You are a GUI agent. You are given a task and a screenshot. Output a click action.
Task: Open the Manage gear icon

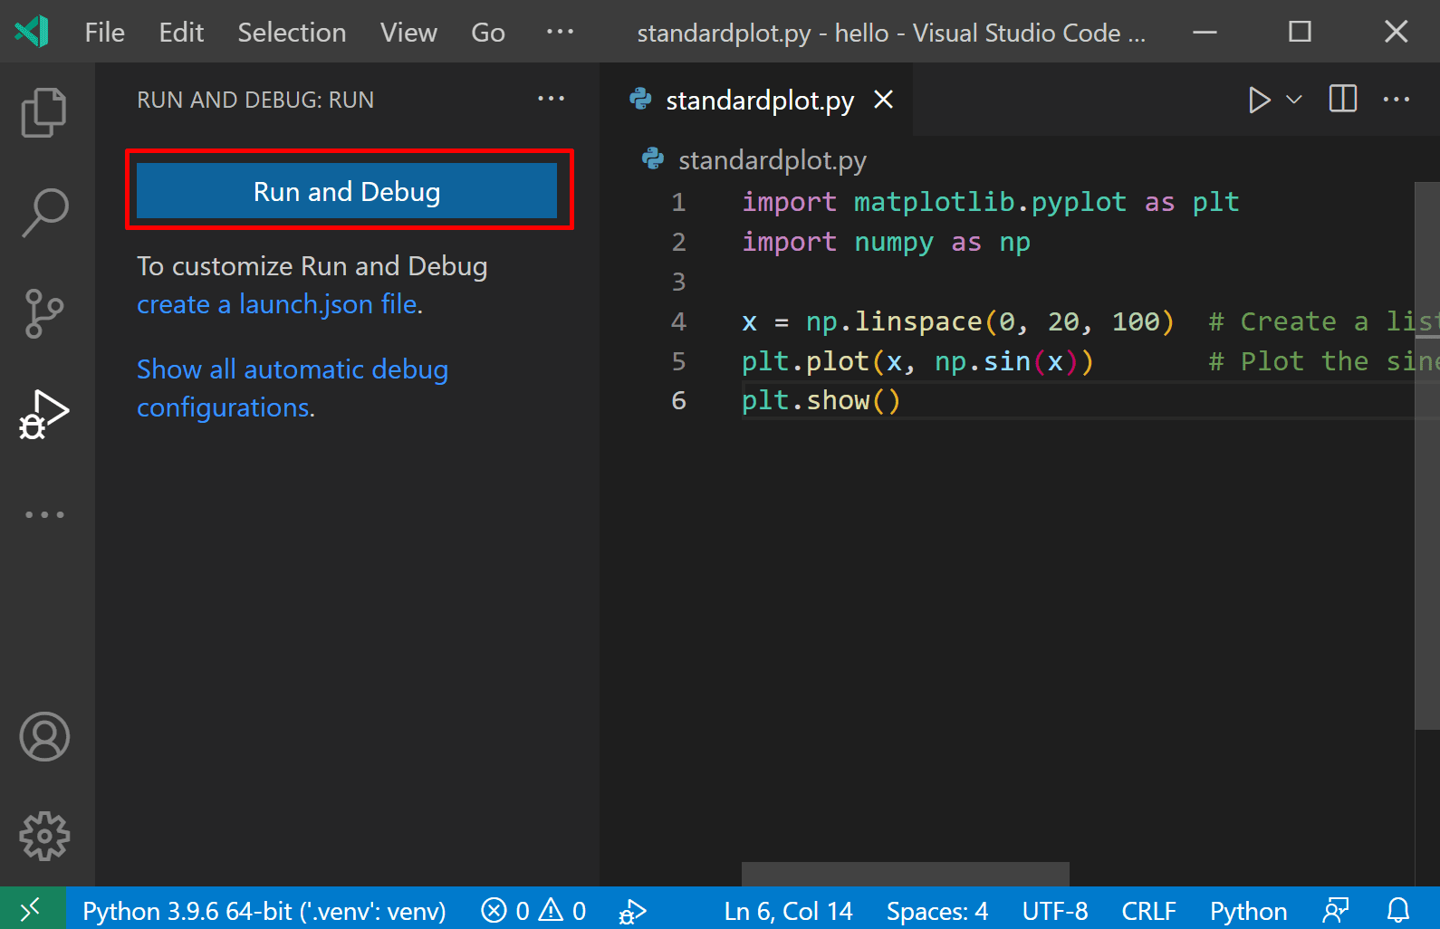click(43, 835)
